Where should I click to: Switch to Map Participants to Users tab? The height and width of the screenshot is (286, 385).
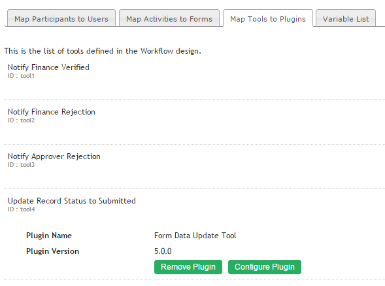point(61,18)
